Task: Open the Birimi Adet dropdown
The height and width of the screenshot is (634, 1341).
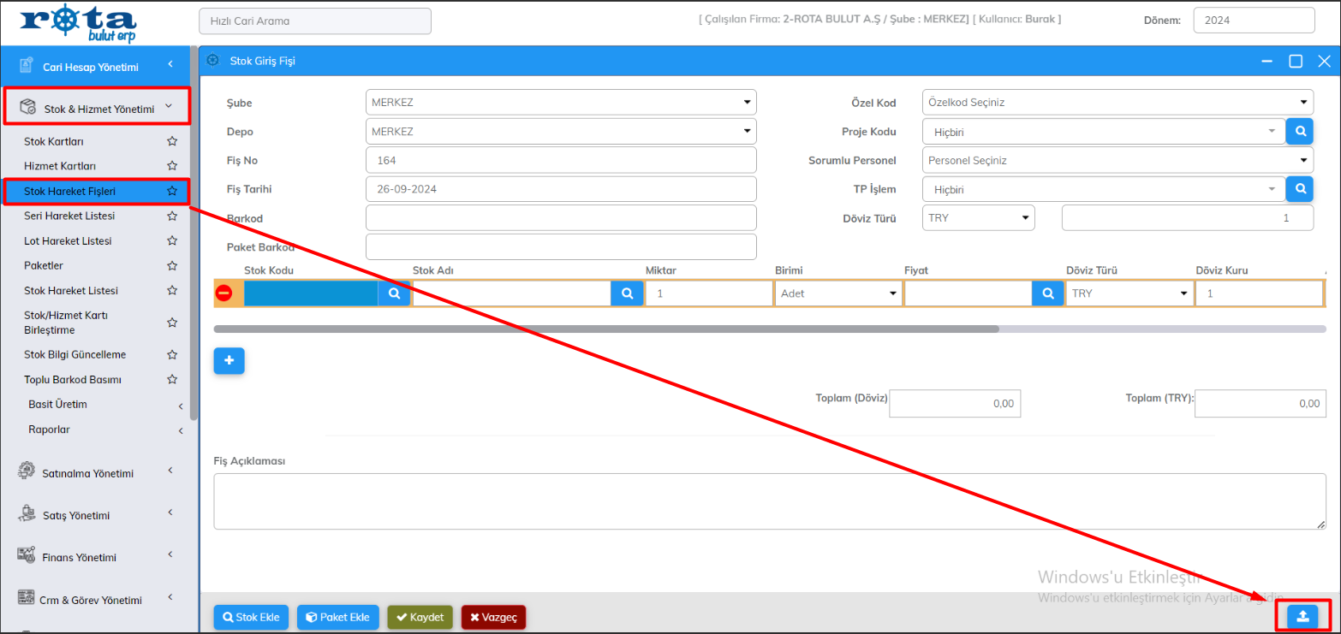Action: pyautogui.click(x=837, y=293)
